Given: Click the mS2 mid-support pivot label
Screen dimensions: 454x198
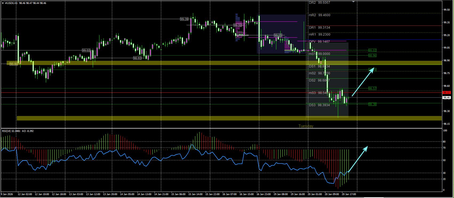Looking at the screenshot, I should [319, 73].
